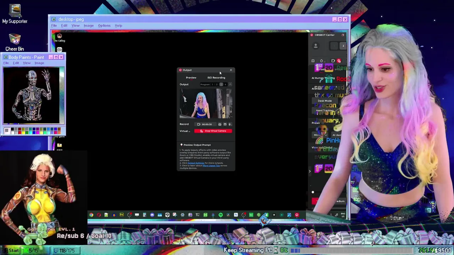Click the Snipping Tool icon in the taskbar
The width and height of the screenshot is (454, 255).
(175, 215)
